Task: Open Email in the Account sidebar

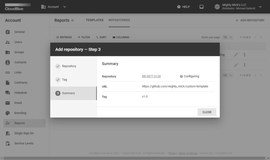Action: point(25,103)
